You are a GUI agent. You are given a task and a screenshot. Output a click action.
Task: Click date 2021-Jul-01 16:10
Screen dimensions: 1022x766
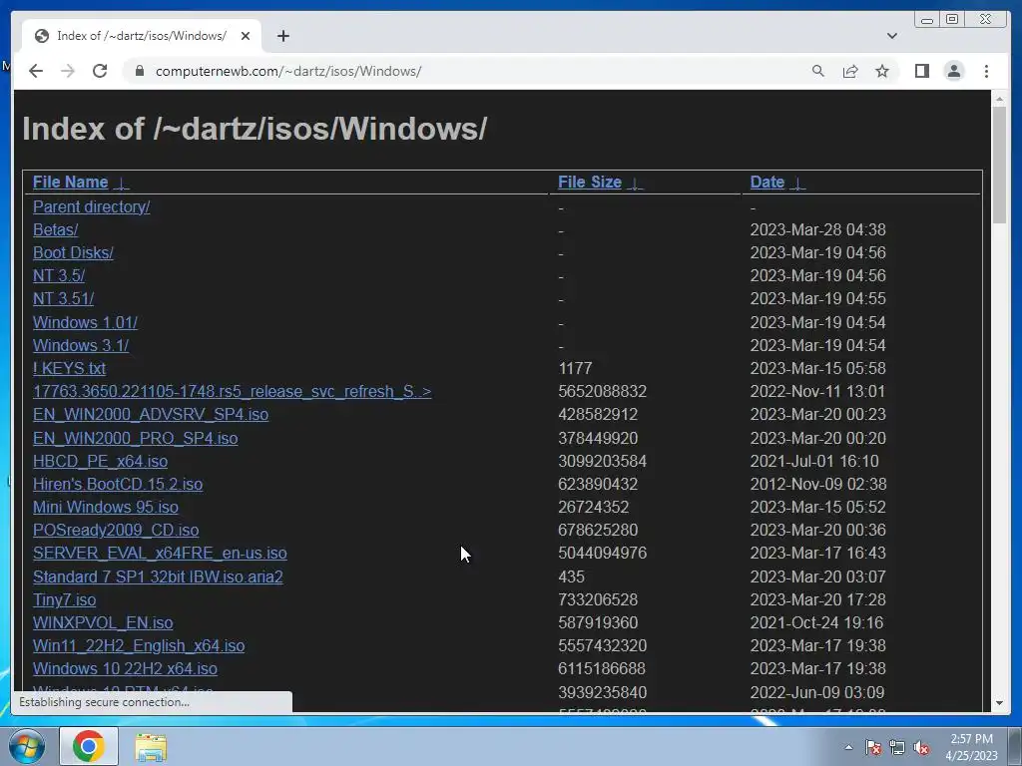(814, 461)
